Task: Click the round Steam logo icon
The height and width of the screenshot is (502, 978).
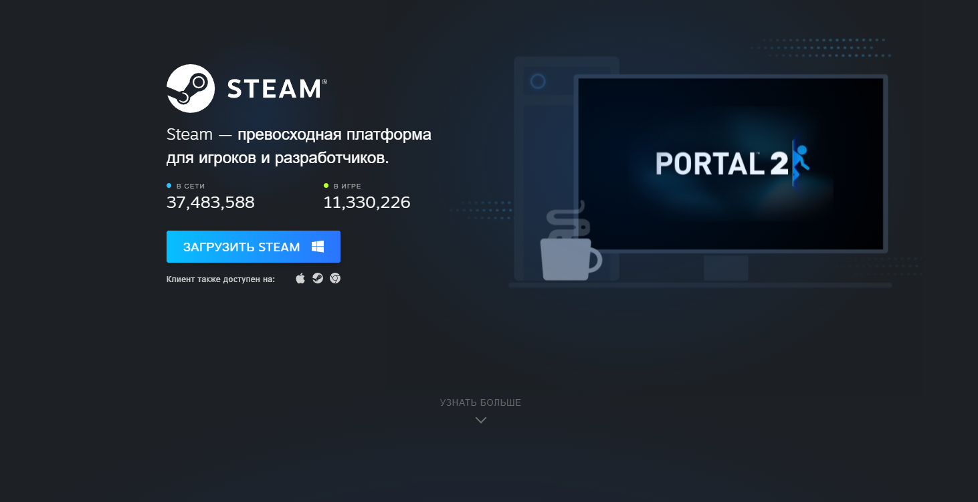Action: (191, 88)
